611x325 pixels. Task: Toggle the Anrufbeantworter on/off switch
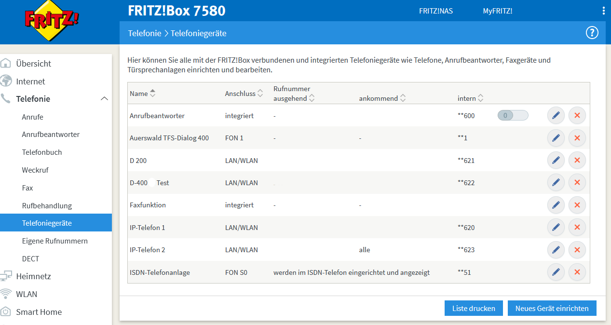[x=513, y=116]
